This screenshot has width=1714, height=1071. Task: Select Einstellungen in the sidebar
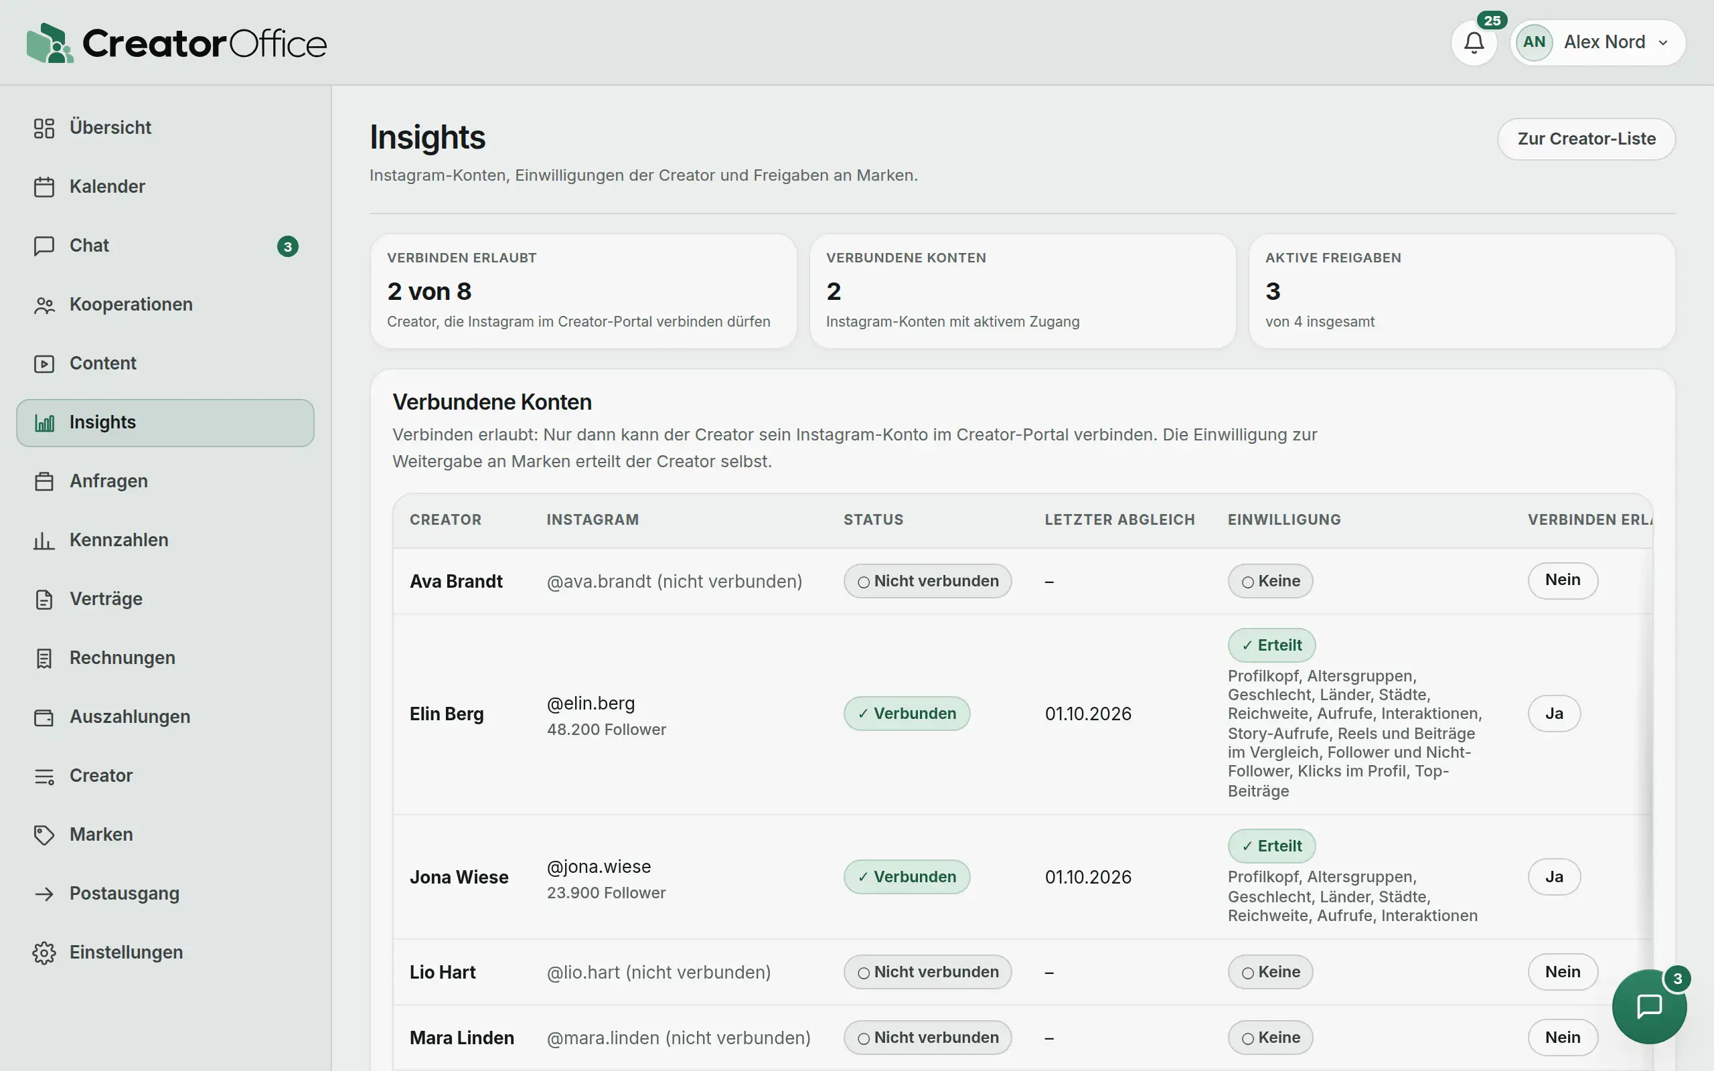tap(165, 953)
